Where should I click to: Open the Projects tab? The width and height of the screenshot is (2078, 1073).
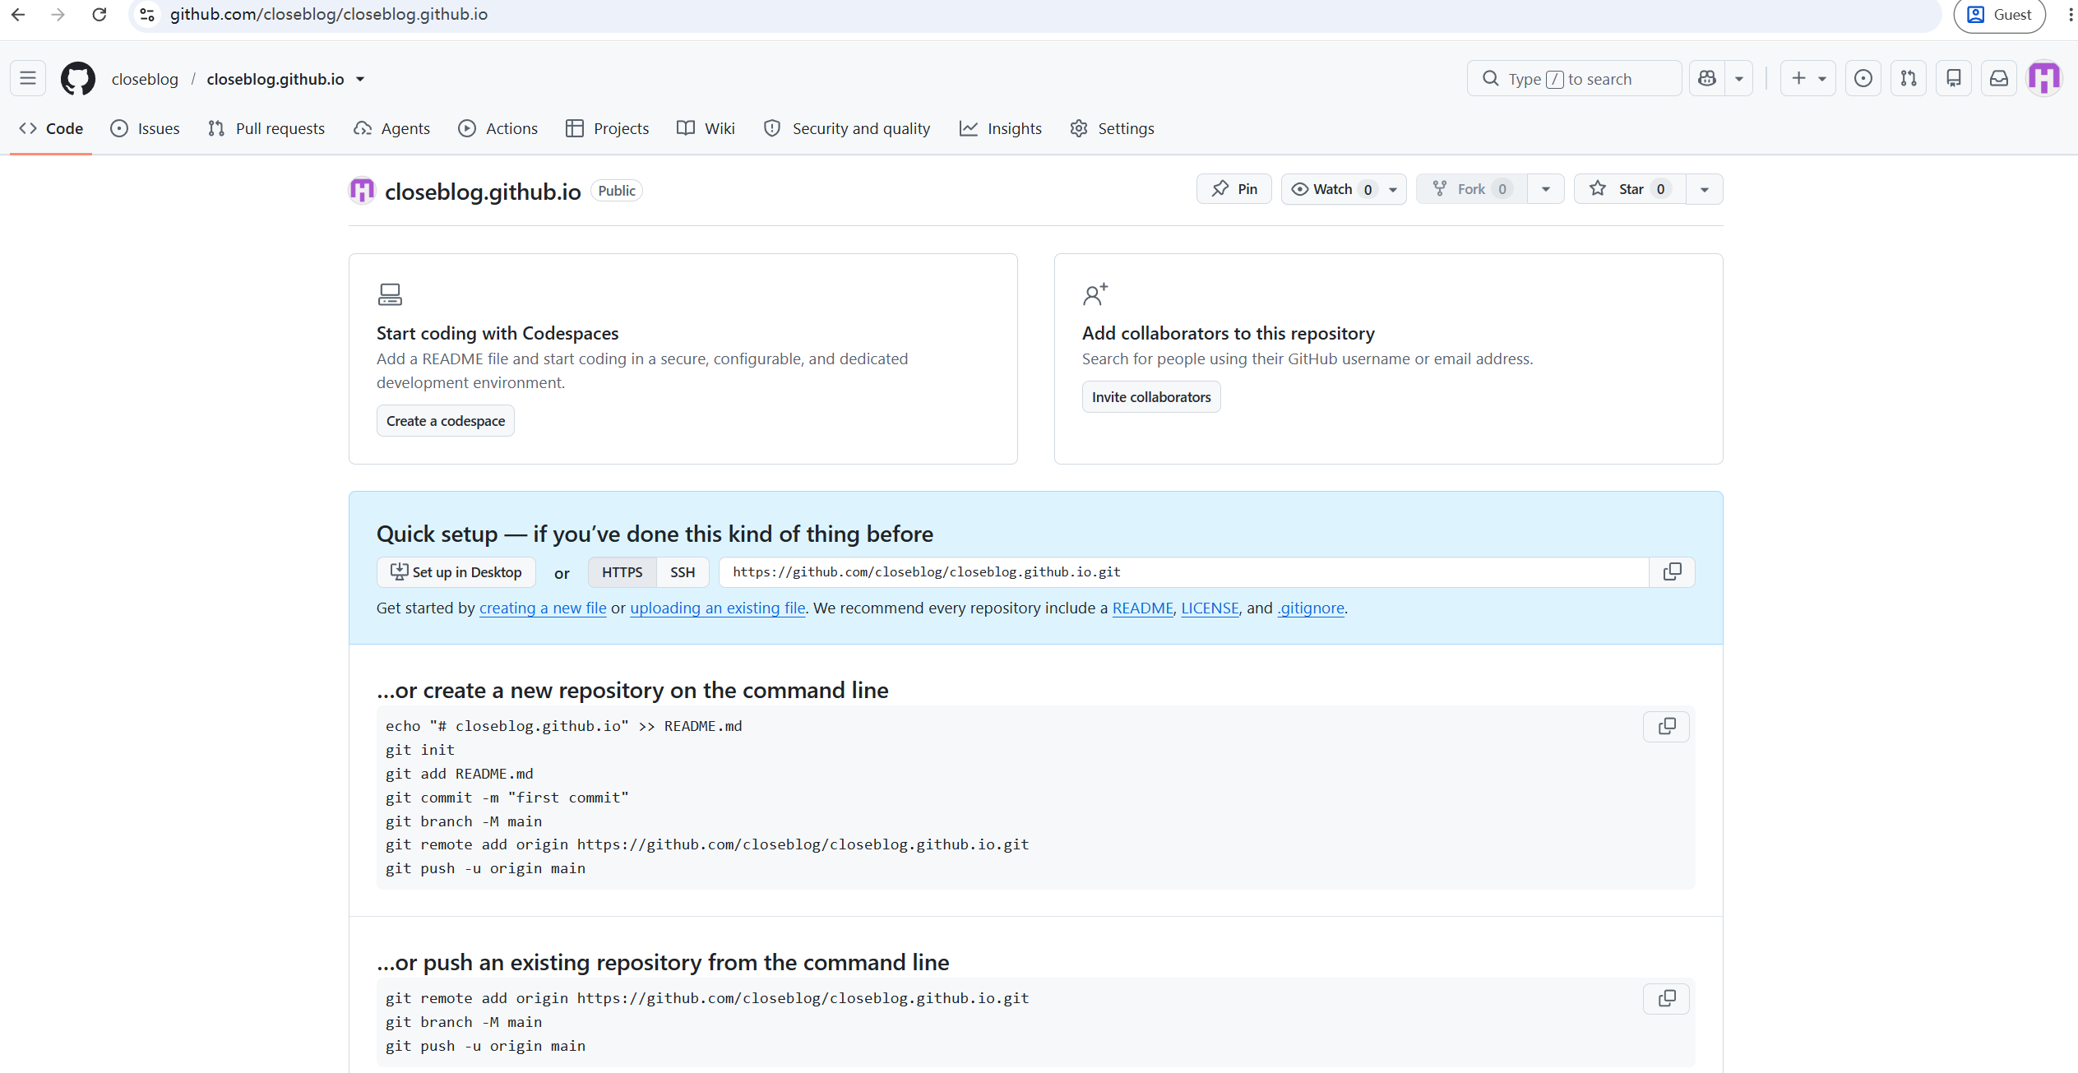[608, 128]
